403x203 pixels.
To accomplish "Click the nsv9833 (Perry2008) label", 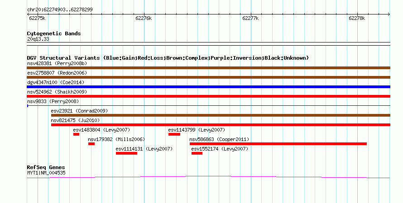I will point(53,101).
